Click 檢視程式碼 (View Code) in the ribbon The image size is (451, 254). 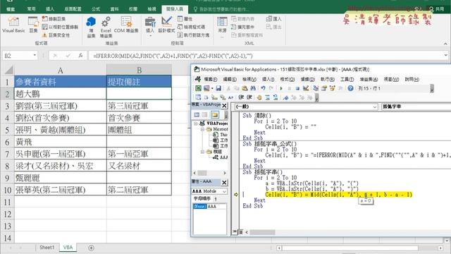[x=191, y=27]
